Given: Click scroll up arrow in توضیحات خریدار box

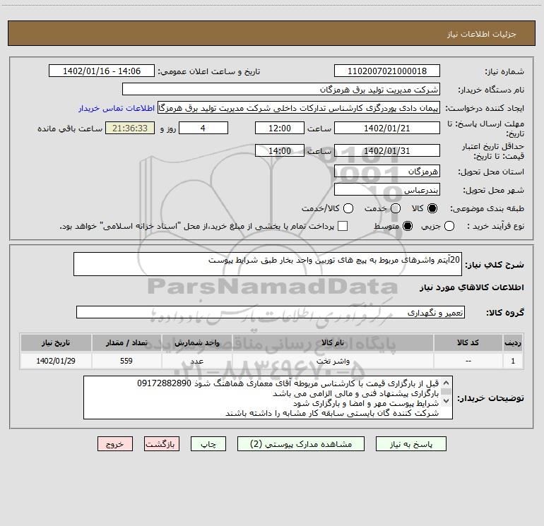Looking at the screenshot, I should click(x=447, y=383).
